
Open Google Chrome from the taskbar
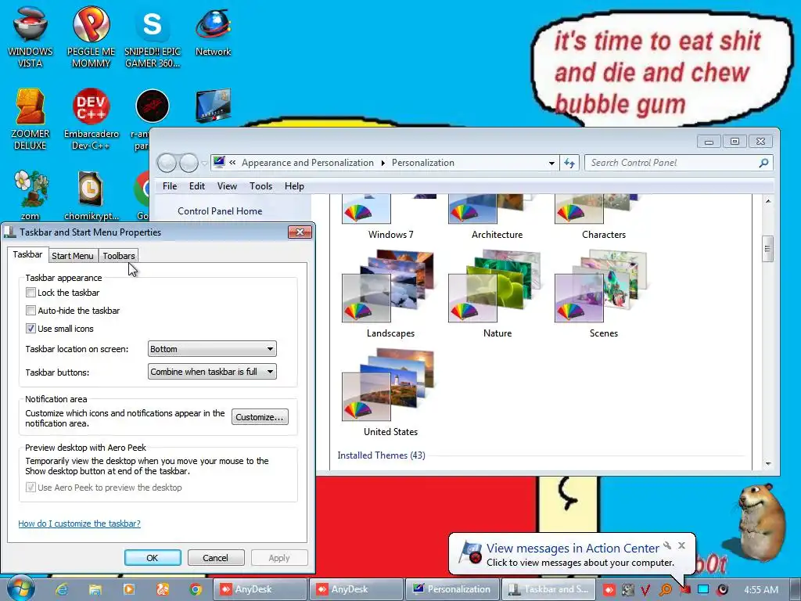click(x=196, y=589)
